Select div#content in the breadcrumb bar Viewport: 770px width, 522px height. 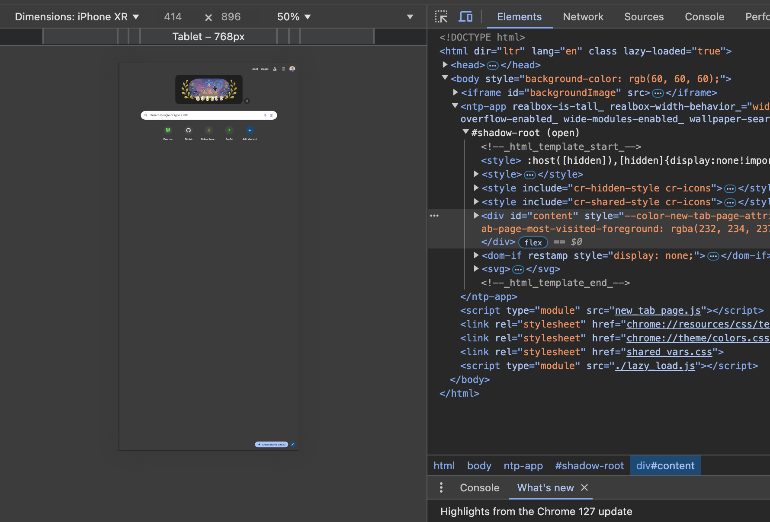point(665,466)
